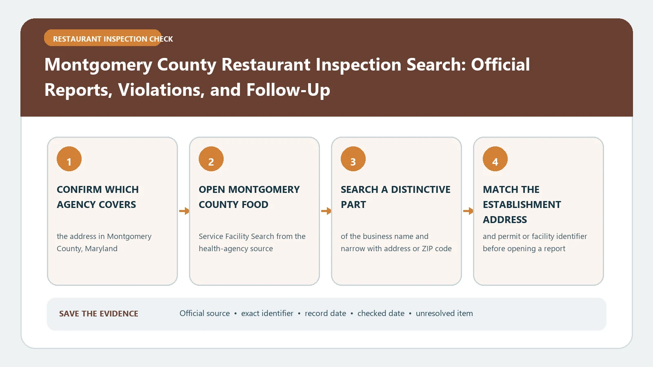Click the 'Save the Evidence' label
653x367 pixels.
(x=99, y=314)
